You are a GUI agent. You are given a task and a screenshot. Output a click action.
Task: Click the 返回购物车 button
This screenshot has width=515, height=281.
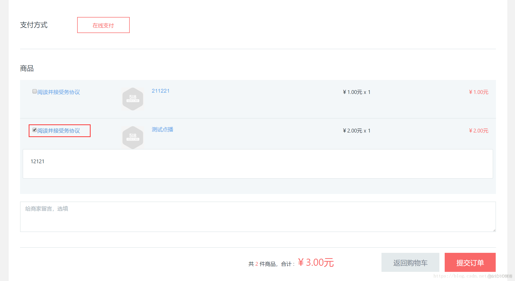click(410, 262)
